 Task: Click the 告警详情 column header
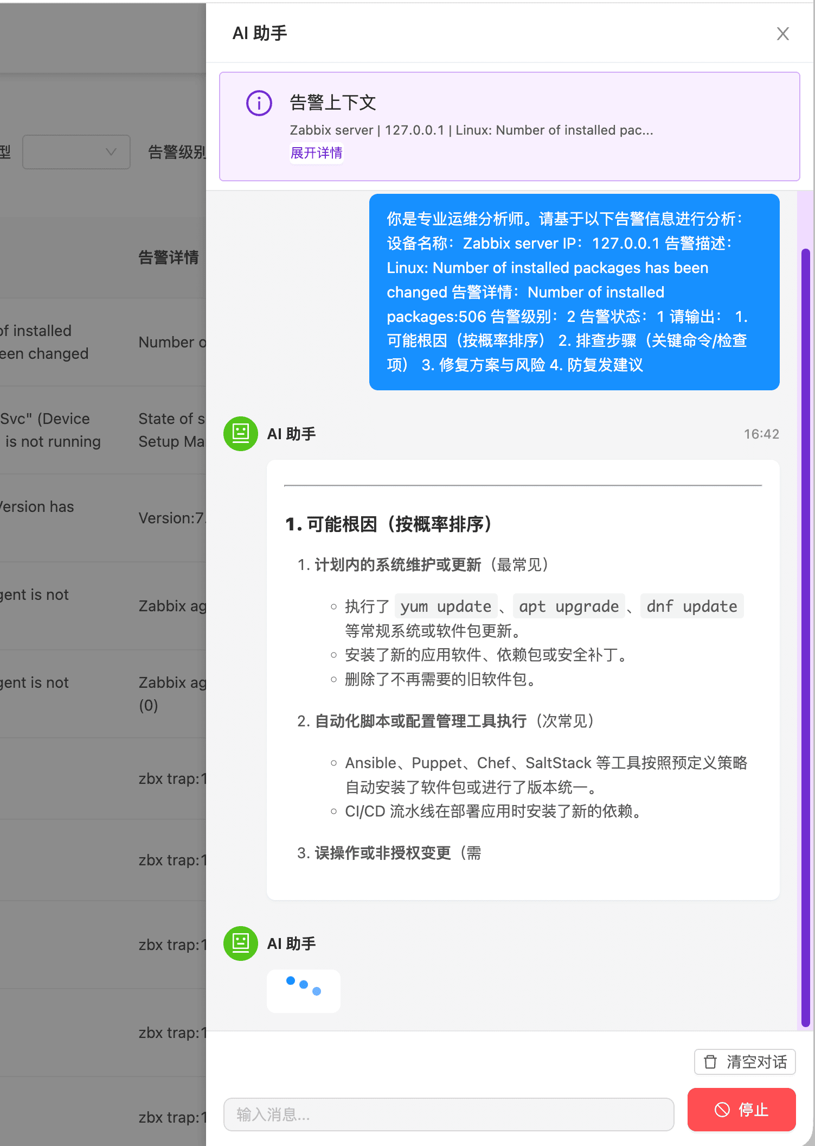point(169,257)
